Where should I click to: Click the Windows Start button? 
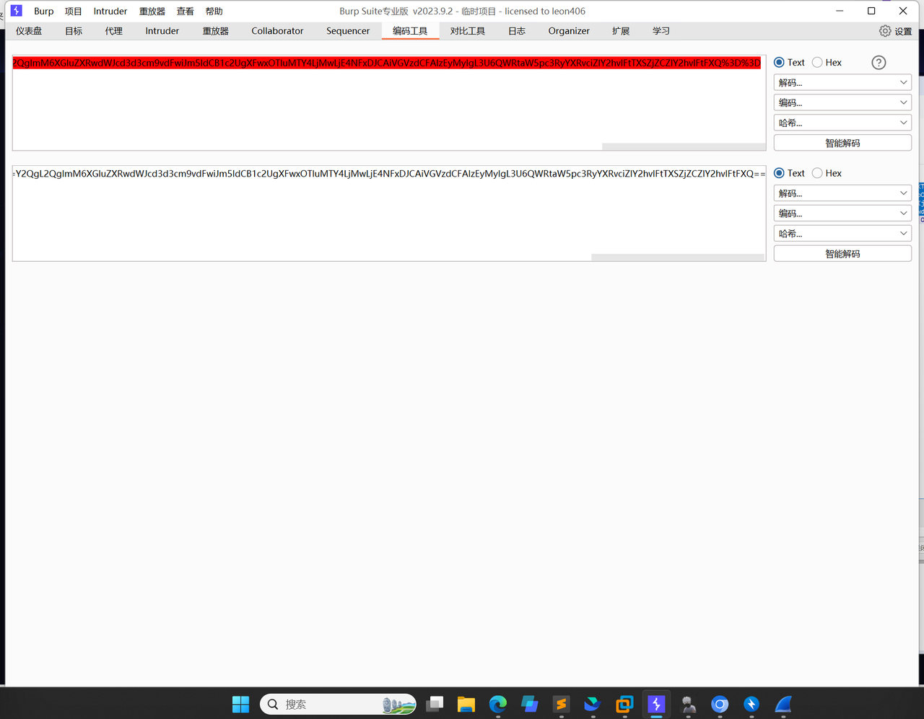(x=240, y=704)
